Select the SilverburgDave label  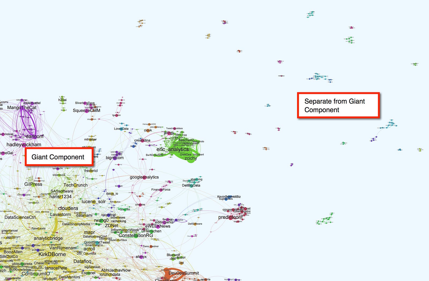click(85, 103)
